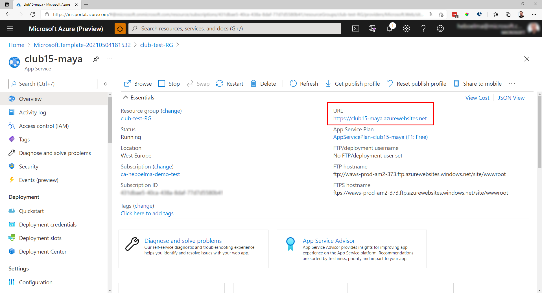The image size is (542, 293).
Task: Open View Cost link
Action: tap(477, 98)
